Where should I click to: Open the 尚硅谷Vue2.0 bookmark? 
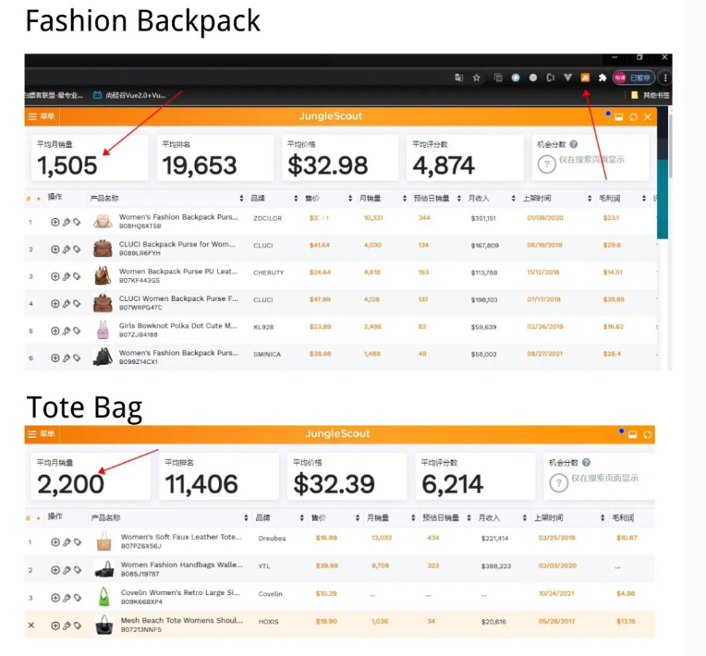(129, 95)
